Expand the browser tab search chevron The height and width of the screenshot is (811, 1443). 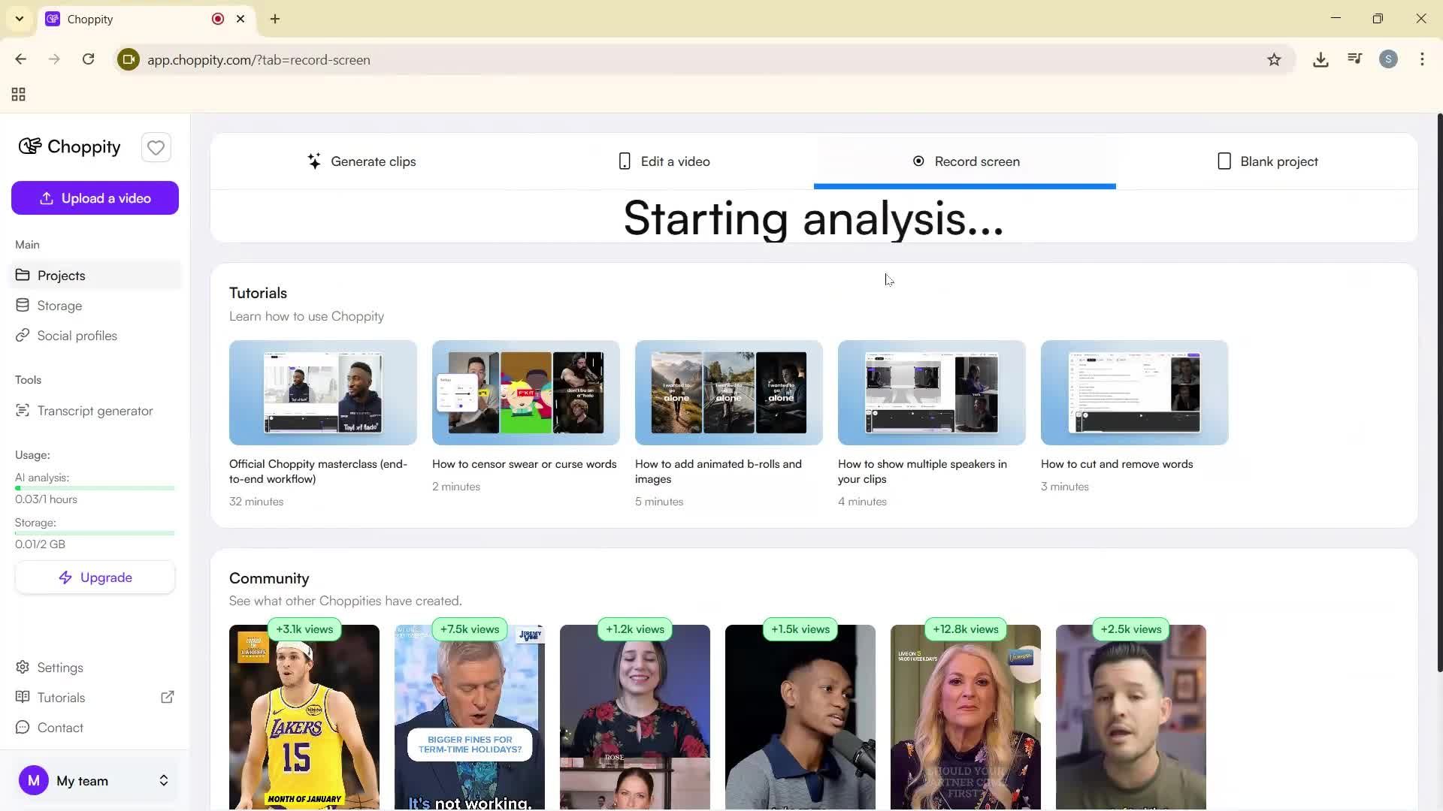click(x=19, y=19)
